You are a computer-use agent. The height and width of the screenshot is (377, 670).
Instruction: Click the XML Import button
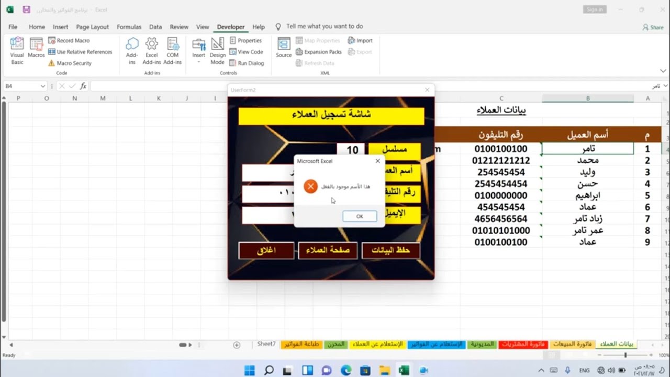click(361, 40)
